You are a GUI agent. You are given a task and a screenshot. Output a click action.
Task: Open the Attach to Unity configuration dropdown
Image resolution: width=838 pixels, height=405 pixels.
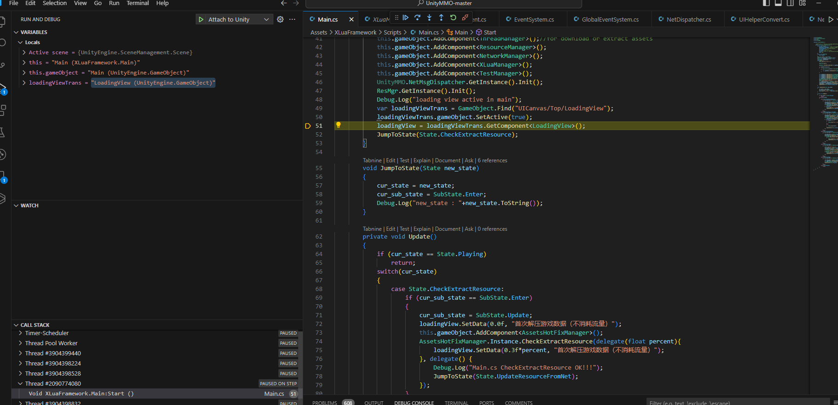(x=266, y=19)
